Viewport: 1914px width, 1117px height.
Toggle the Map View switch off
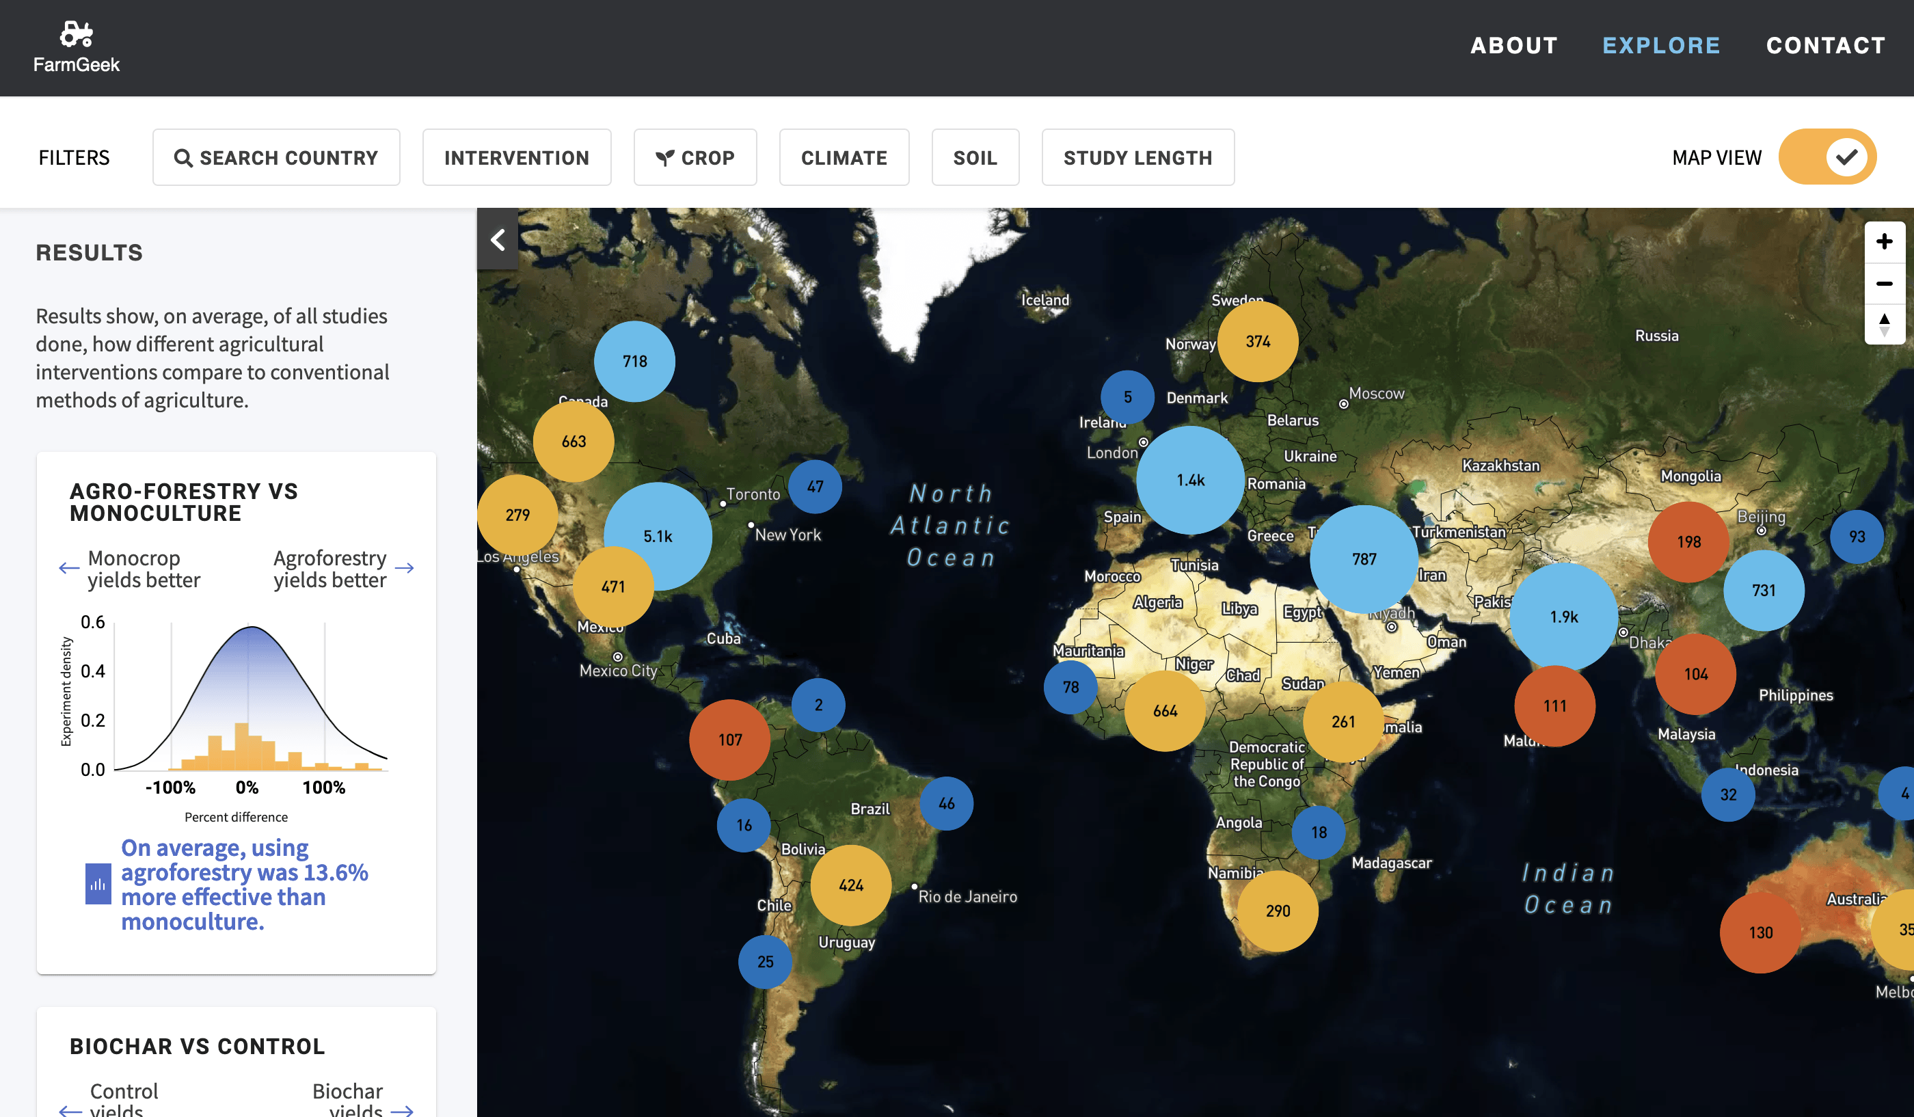1827,157
